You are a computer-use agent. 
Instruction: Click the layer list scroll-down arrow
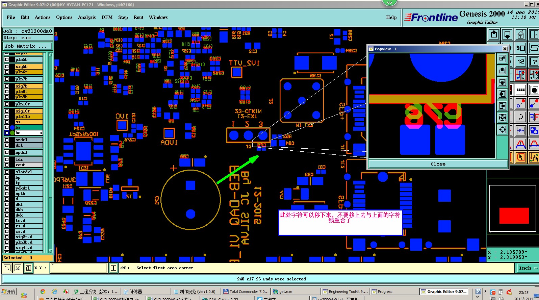[50, 251]
